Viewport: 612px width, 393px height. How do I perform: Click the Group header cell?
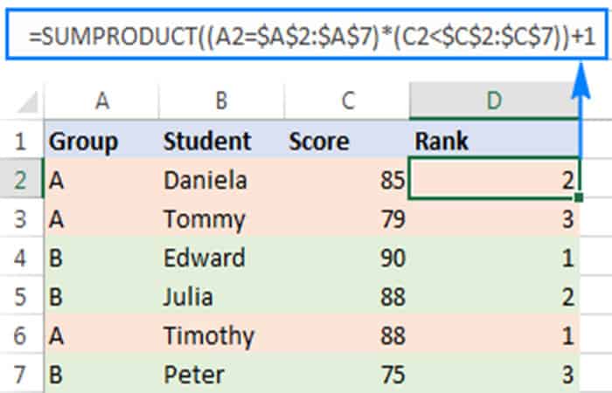click(x=102, y=141)
